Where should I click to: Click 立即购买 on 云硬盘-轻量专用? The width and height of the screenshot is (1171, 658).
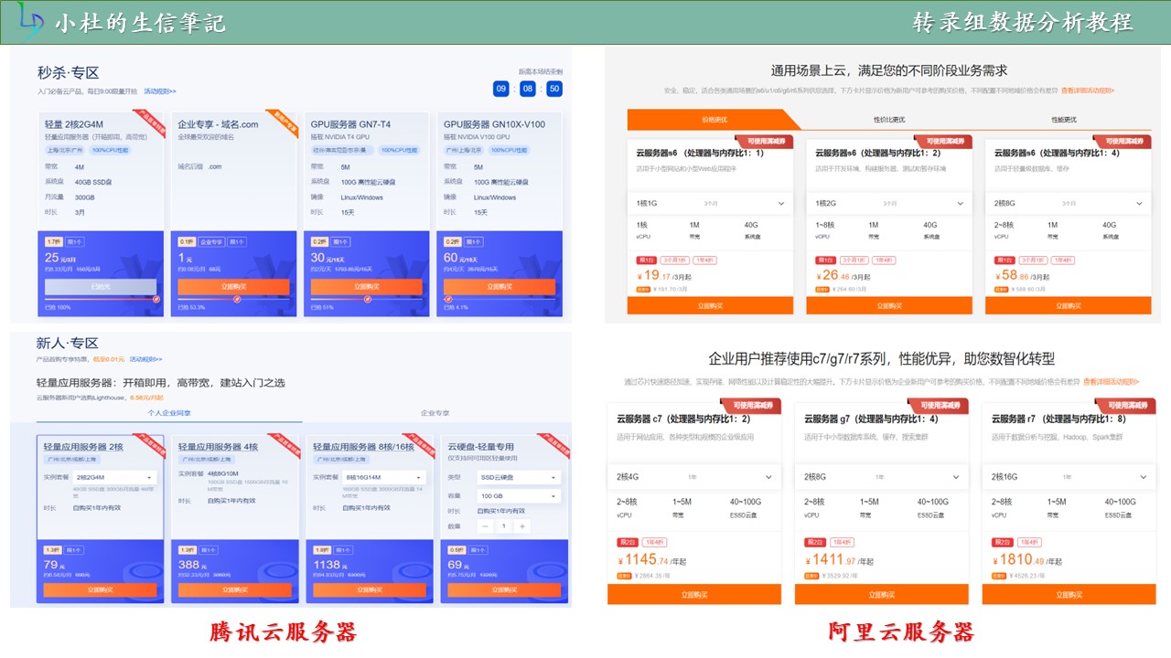(x=503, y=589)
